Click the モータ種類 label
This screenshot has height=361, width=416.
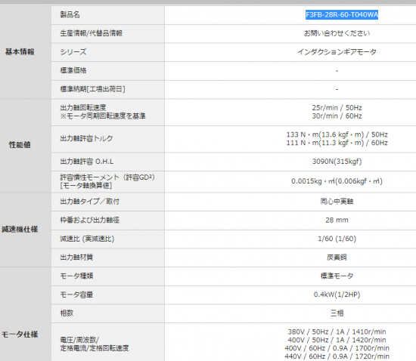click(76, 276)
